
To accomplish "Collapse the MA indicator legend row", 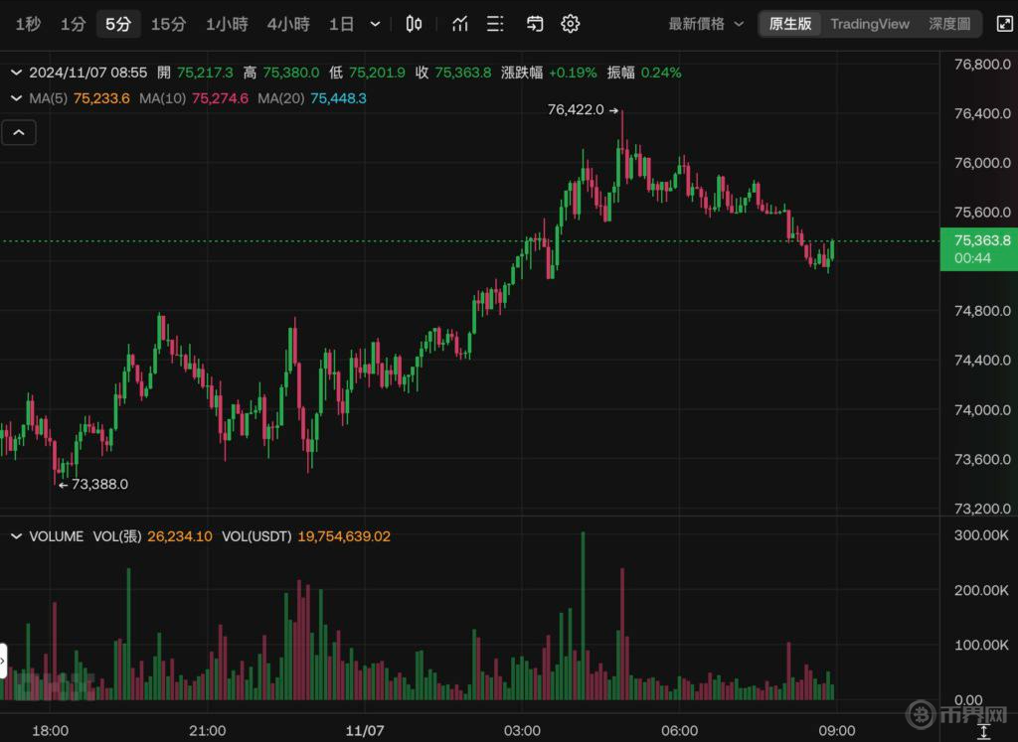I will coord(16,98).
